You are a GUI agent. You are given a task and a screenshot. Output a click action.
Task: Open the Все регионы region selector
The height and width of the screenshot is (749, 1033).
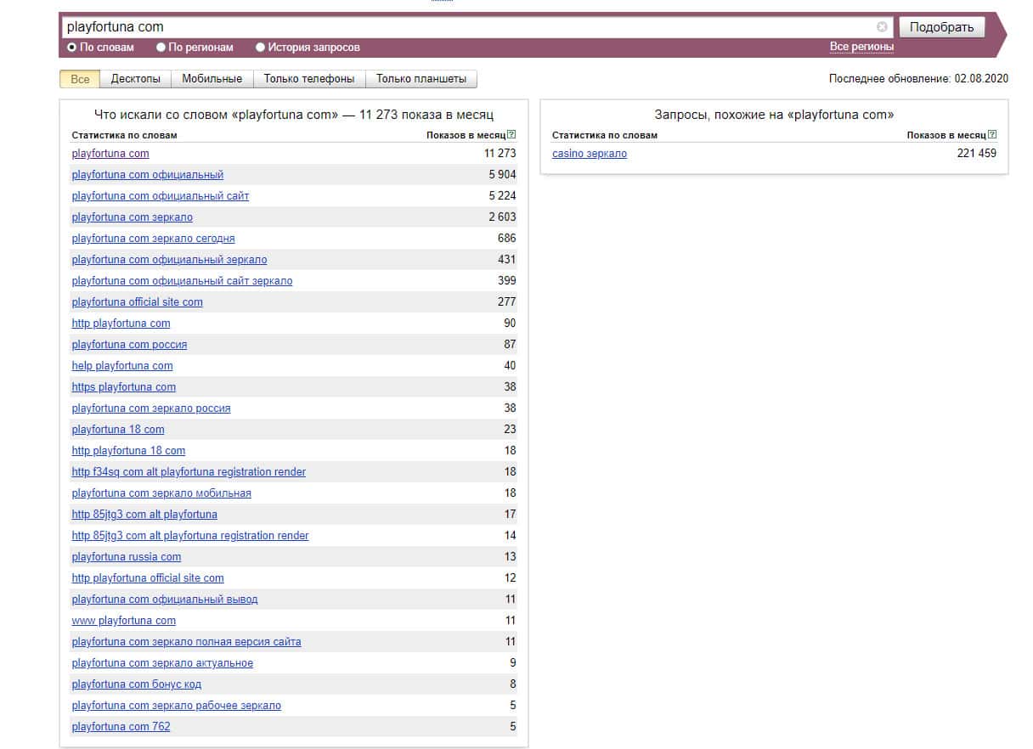coord(861,47)
